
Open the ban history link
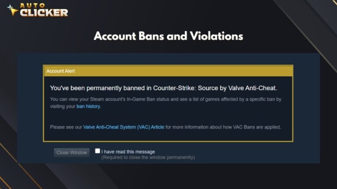88,106
